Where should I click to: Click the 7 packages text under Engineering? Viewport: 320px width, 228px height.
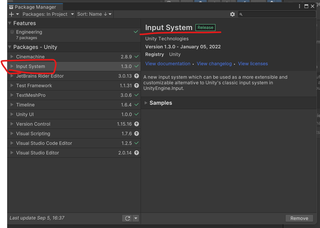point(26,38)
